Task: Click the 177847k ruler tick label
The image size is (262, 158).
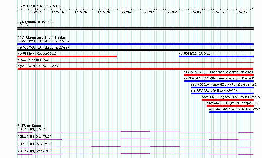Action: tap(104, 12)
